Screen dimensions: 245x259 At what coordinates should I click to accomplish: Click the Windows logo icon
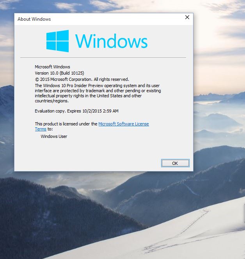pyautogui.click(x=57, y=41)
